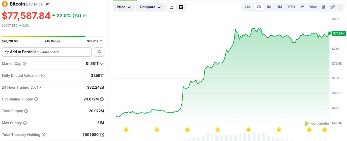Click the Total Treasury Holding info icon
The height and width of the screenshot is (141, 347).
43,135
